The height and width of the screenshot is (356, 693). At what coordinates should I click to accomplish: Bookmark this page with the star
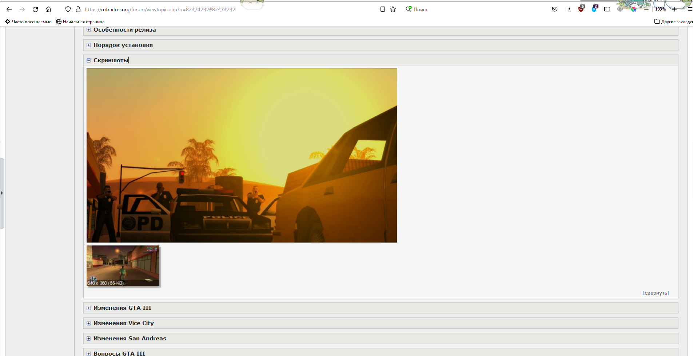pos(393,9)
